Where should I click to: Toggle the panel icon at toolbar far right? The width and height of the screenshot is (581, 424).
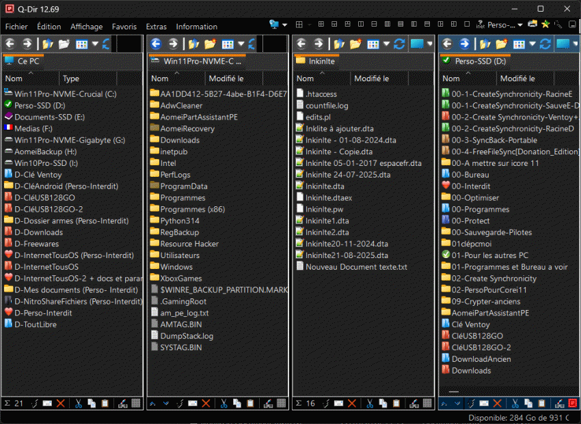[x=573, y=25]
